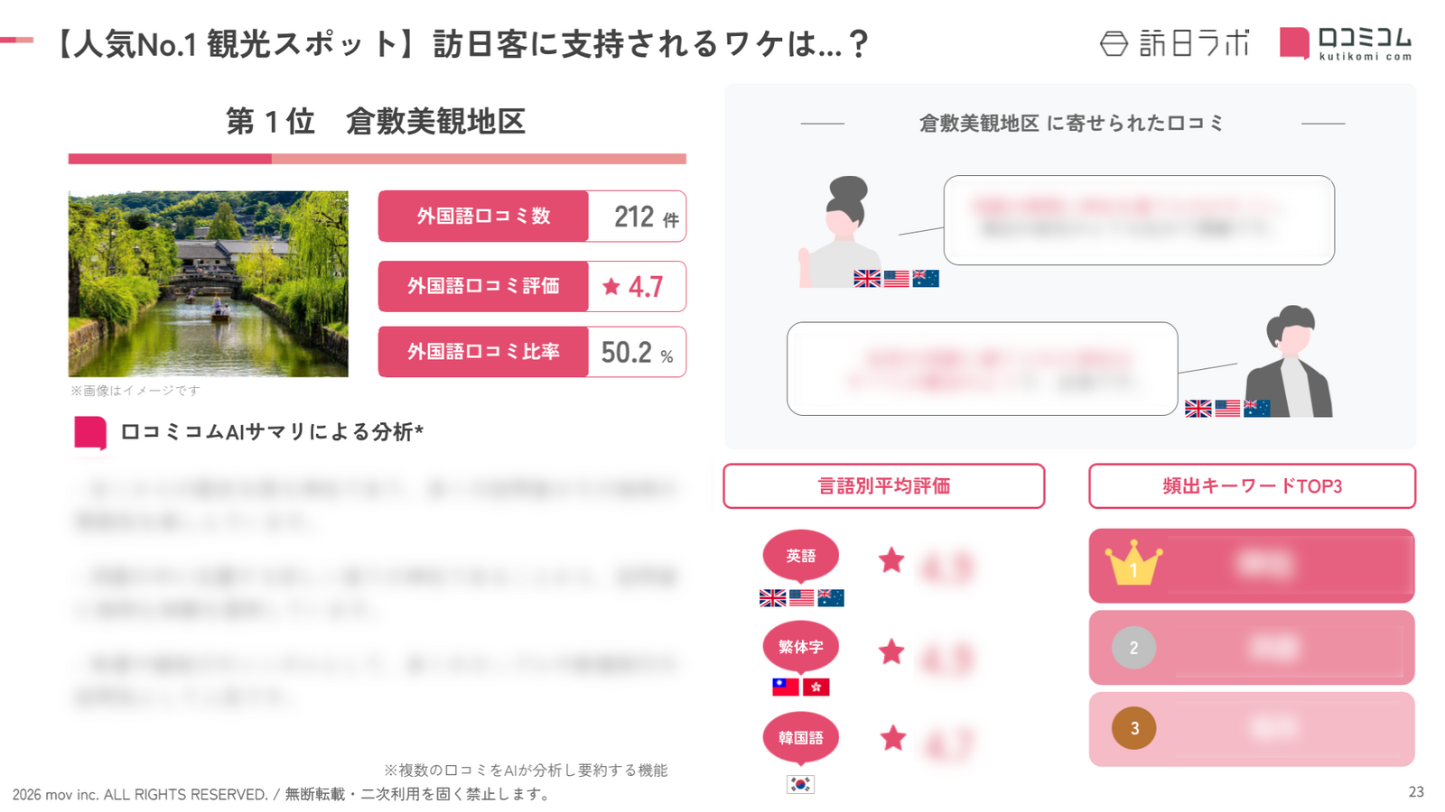Click the South Korea flag icon
The height and width of the screenshot is (812, 1445).
[800, 784]
